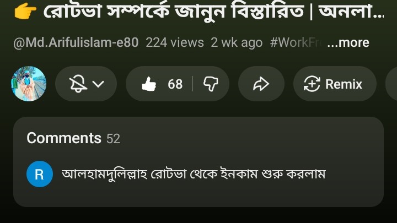Open @Md.Arifulislam-e80 channel handle

(x=76, y=42)
